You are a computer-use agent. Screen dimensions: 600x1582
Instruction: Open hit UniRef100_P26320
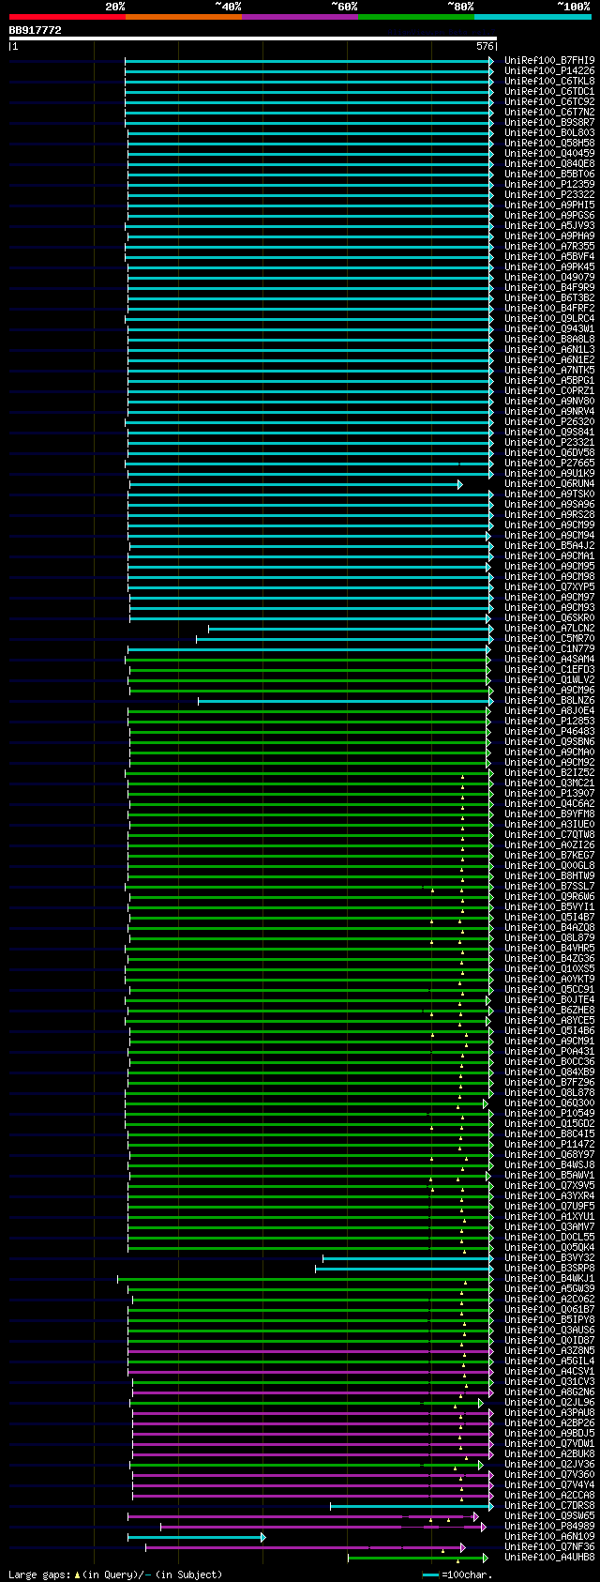[549, 422]
